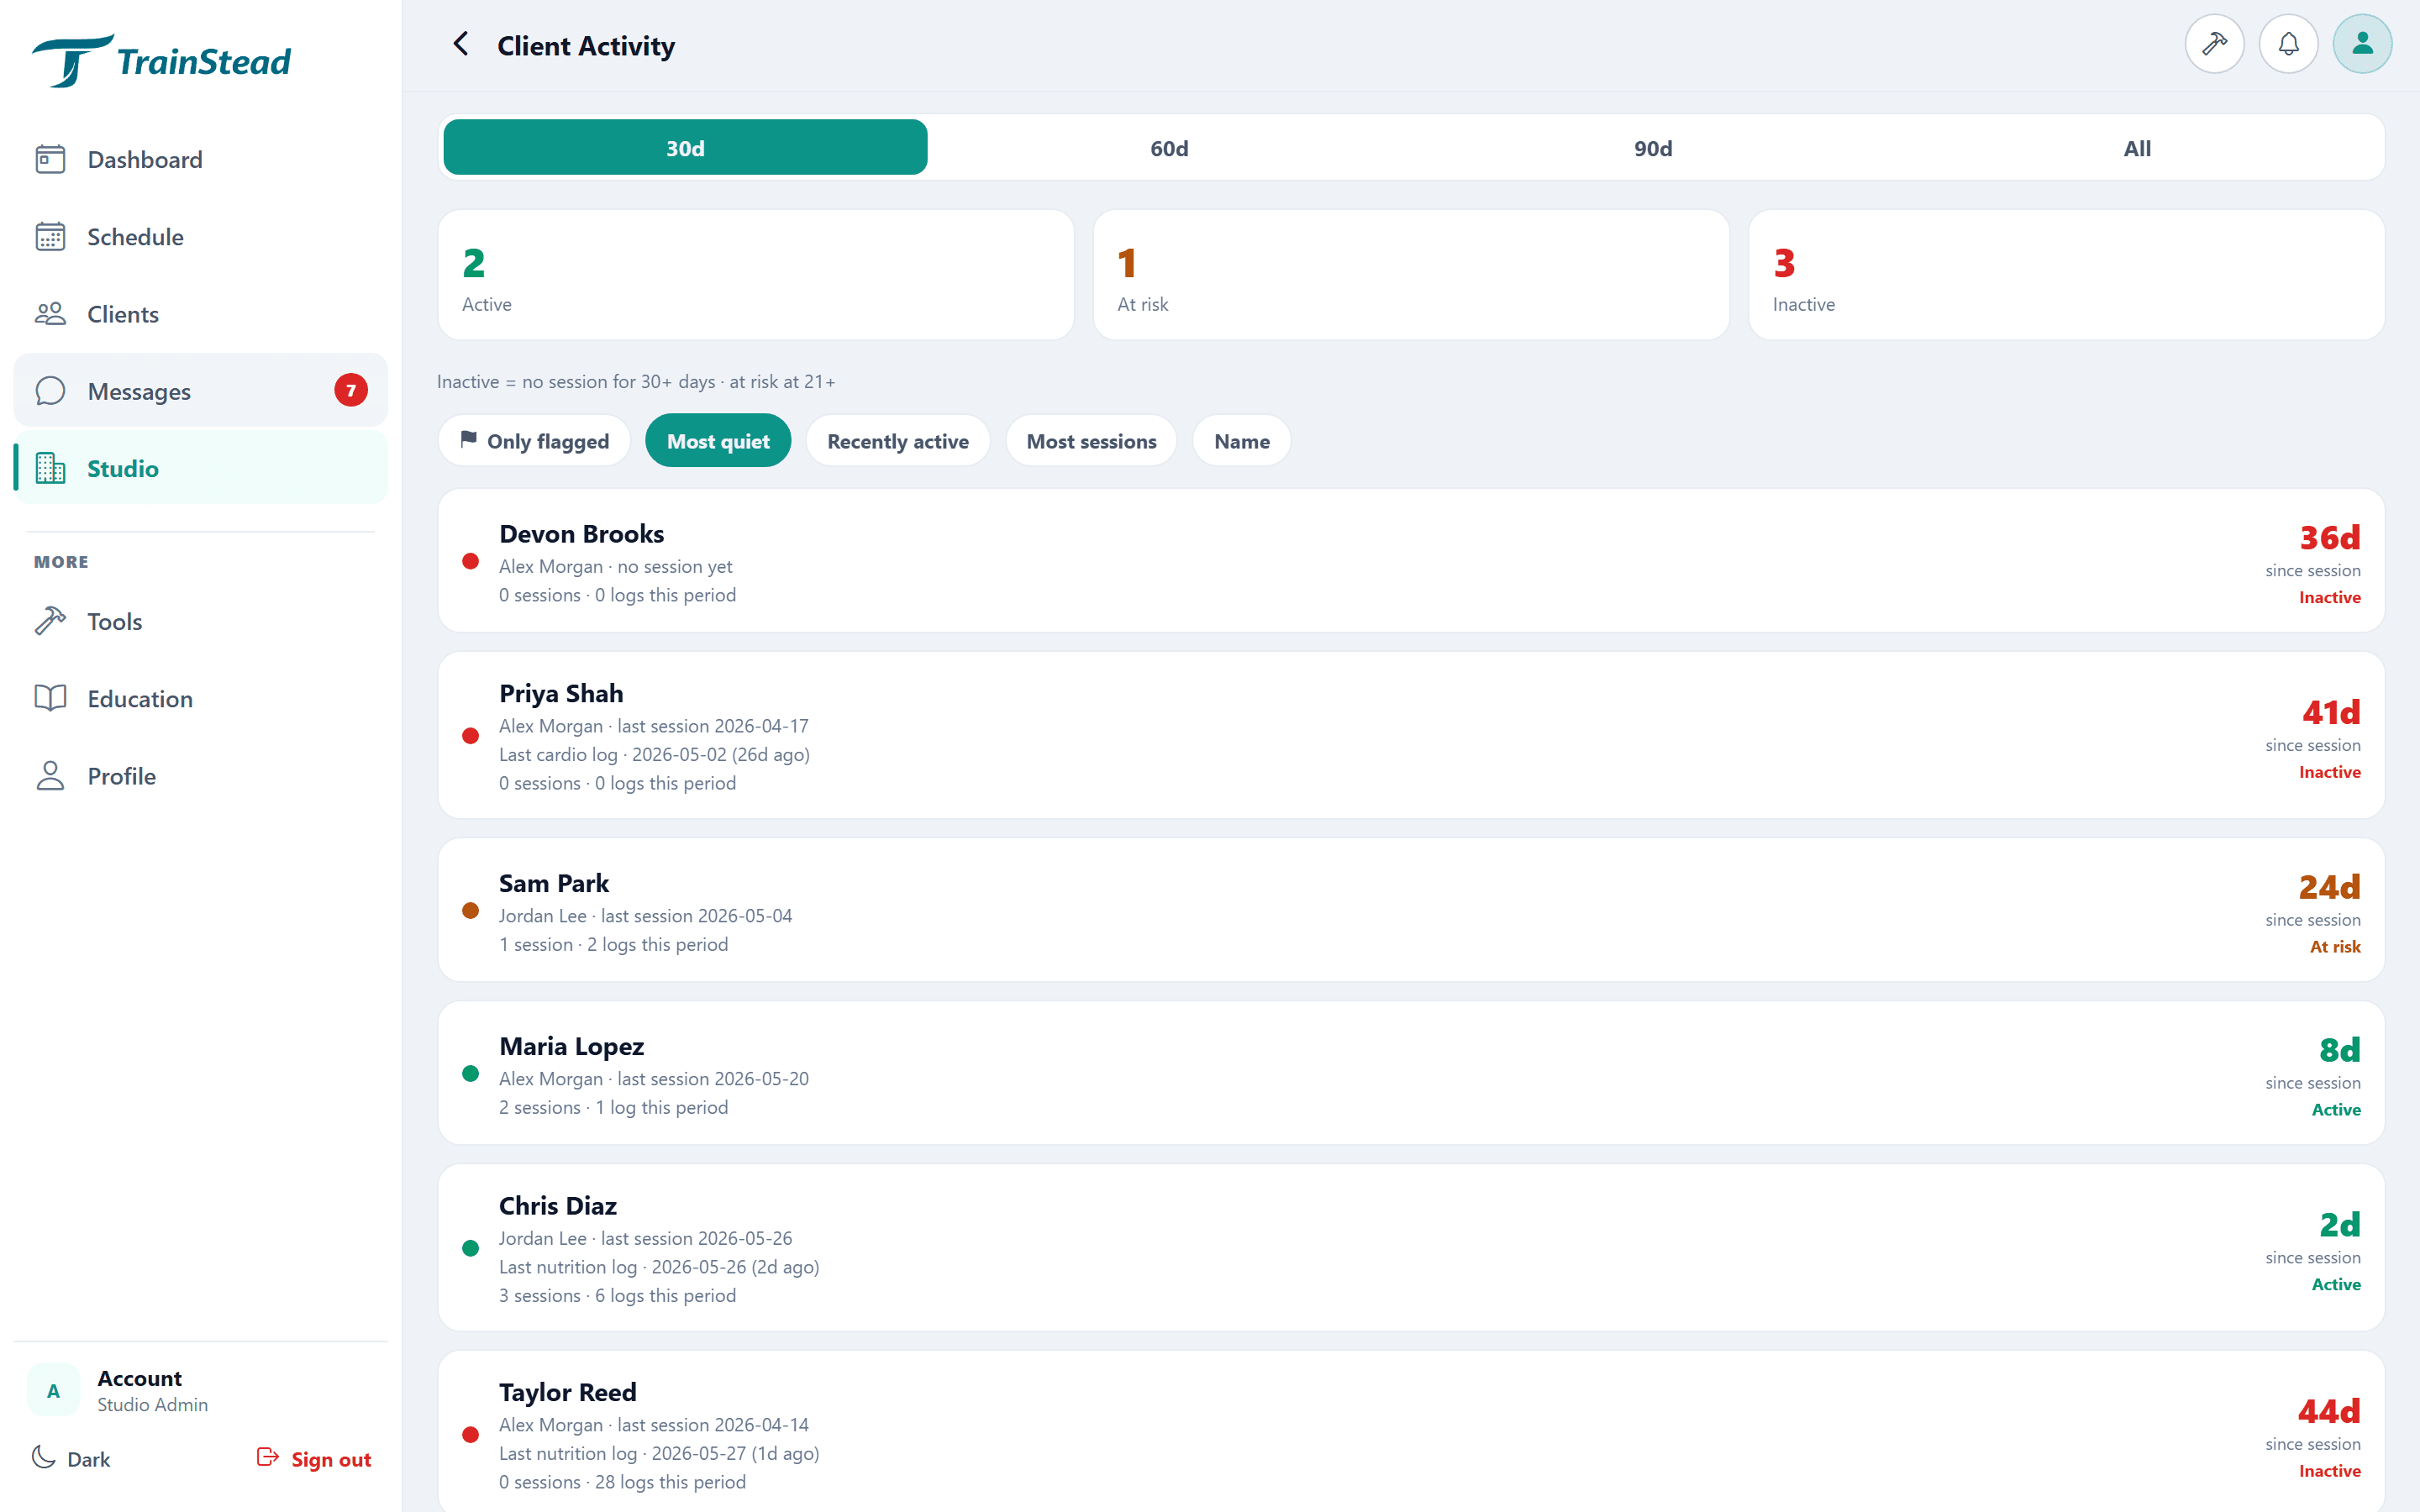Click the Studio building icon

pyautogui.click(x=50, y=468)
